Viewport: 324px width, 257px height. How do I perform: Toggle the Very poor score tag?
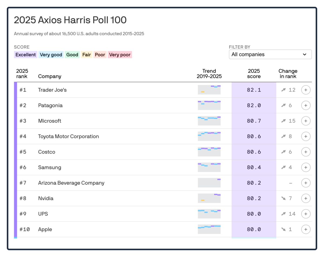click(120, 55)
